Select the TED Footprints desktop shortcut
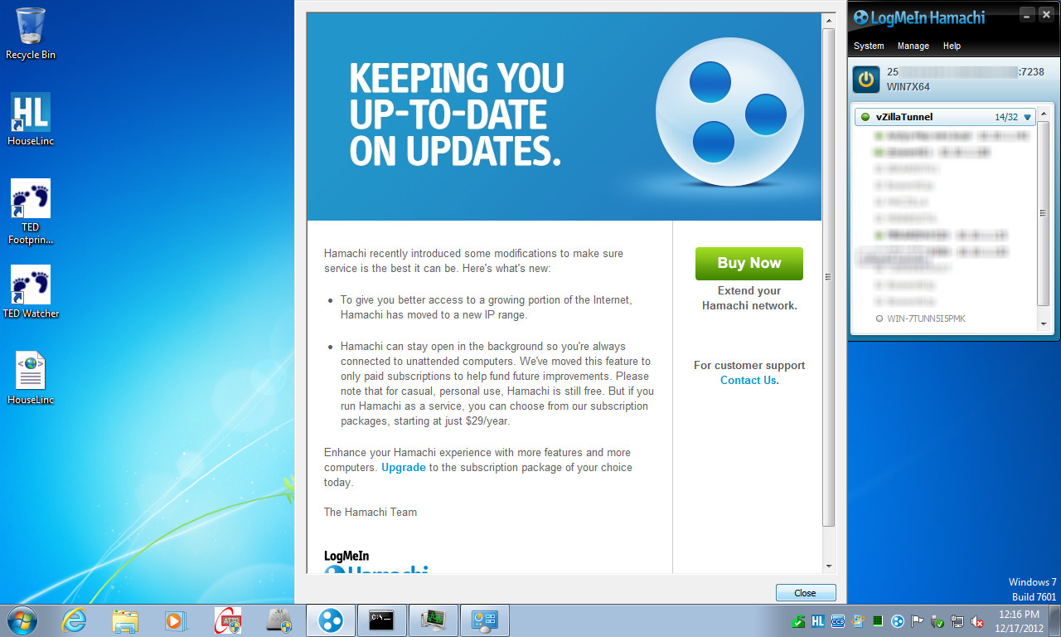Image resolution: width=1061 pixels, height=637 pixels. click(31, 212)
